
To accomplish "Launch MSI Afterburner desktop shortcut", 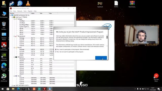I will pyautogui.click(x=4, y=78).
